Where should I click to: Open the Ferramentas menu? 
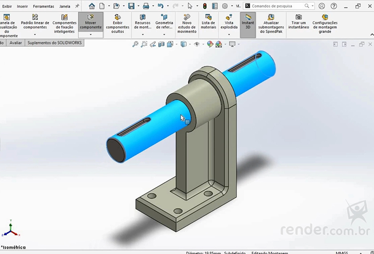[x=43, y=6]
